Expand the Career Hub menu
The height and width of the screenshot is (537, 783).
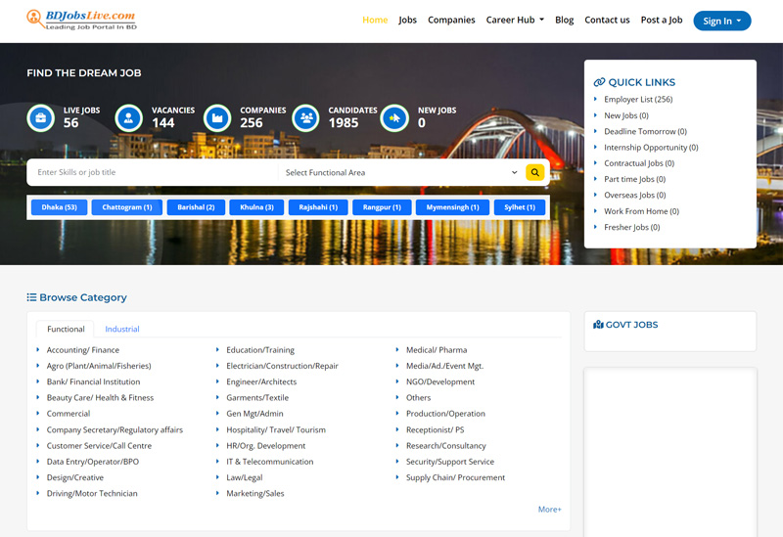[515, 20]
